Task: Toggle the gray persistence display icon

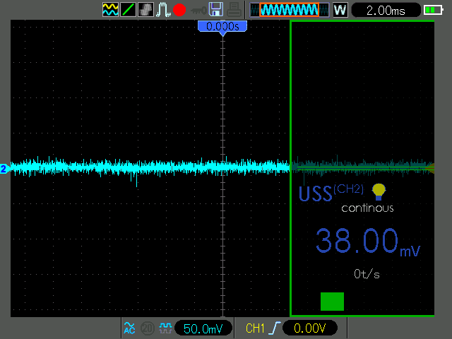Action: (x=145, y=9)
